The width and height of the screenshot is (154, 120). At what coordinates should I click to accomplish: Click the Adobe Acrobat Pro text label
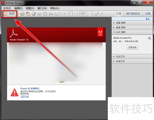click(x=122, y=38)
